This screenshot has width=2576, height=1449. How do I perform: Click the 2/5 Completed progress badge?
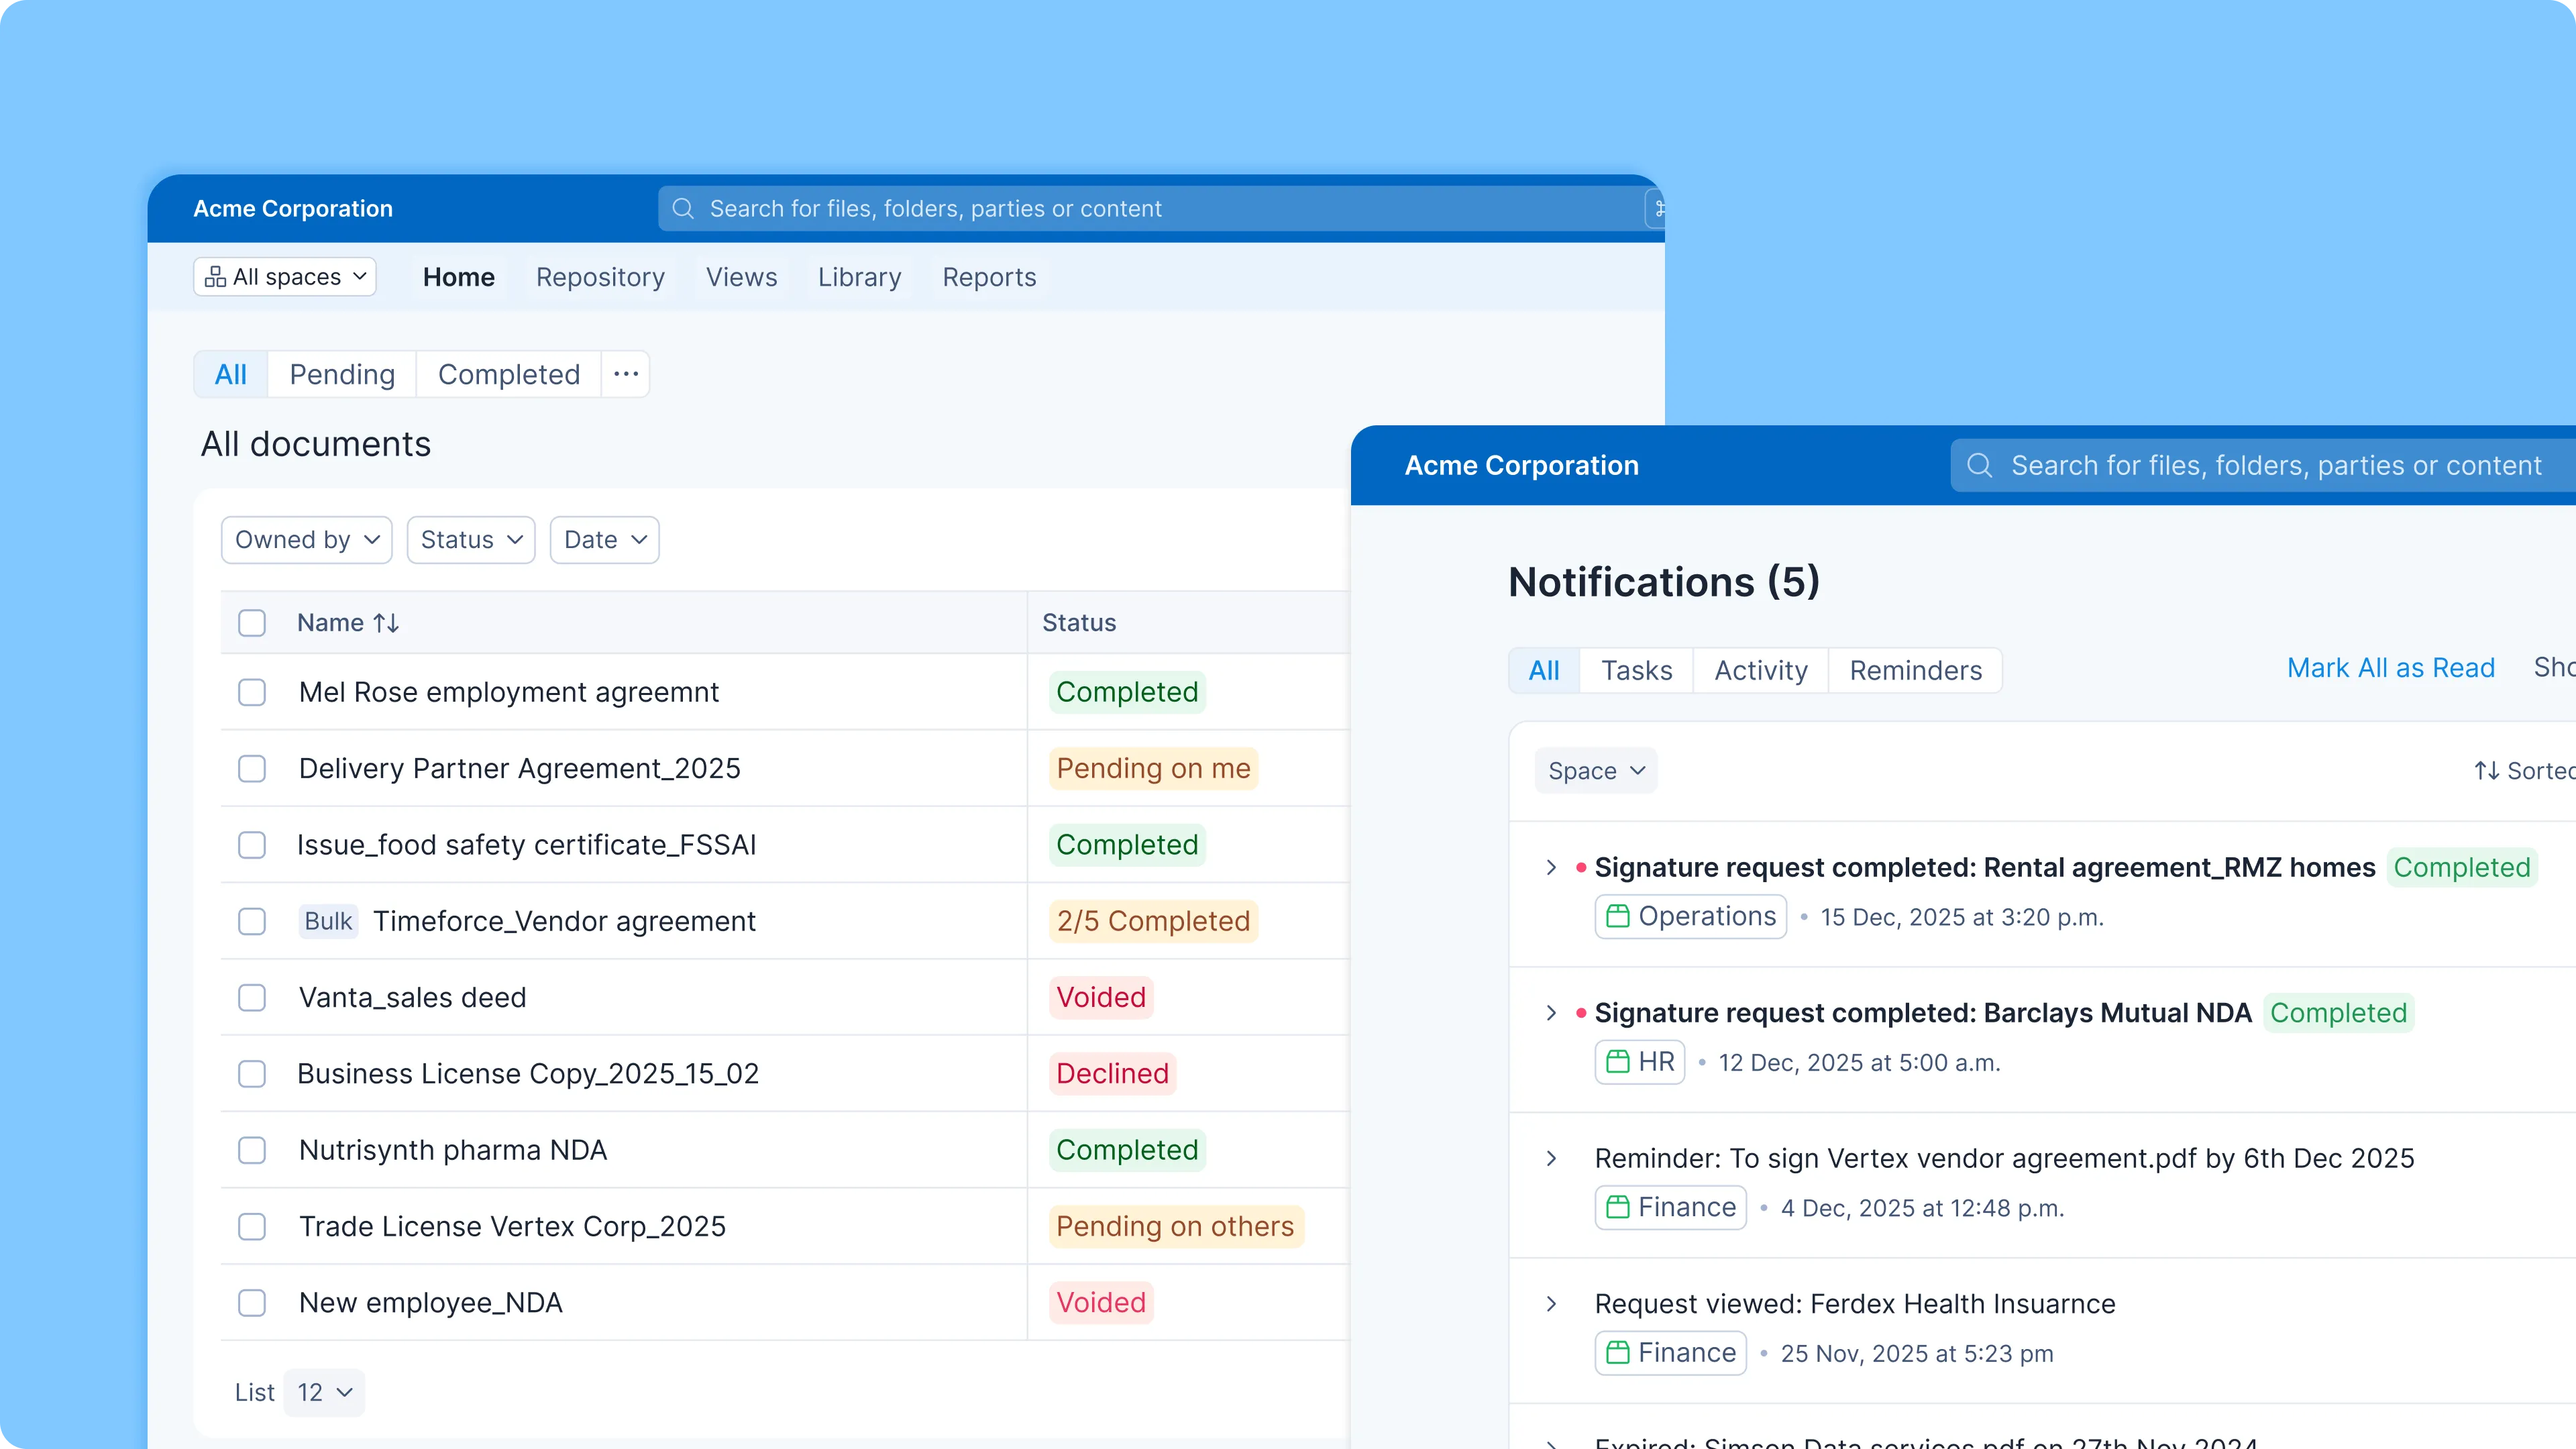(1152, 921)
